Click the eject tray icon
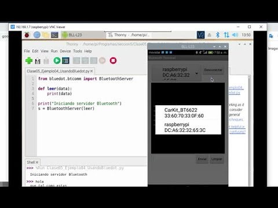The width and height of the screenshot is (278, 208). (x=210, y=35)
